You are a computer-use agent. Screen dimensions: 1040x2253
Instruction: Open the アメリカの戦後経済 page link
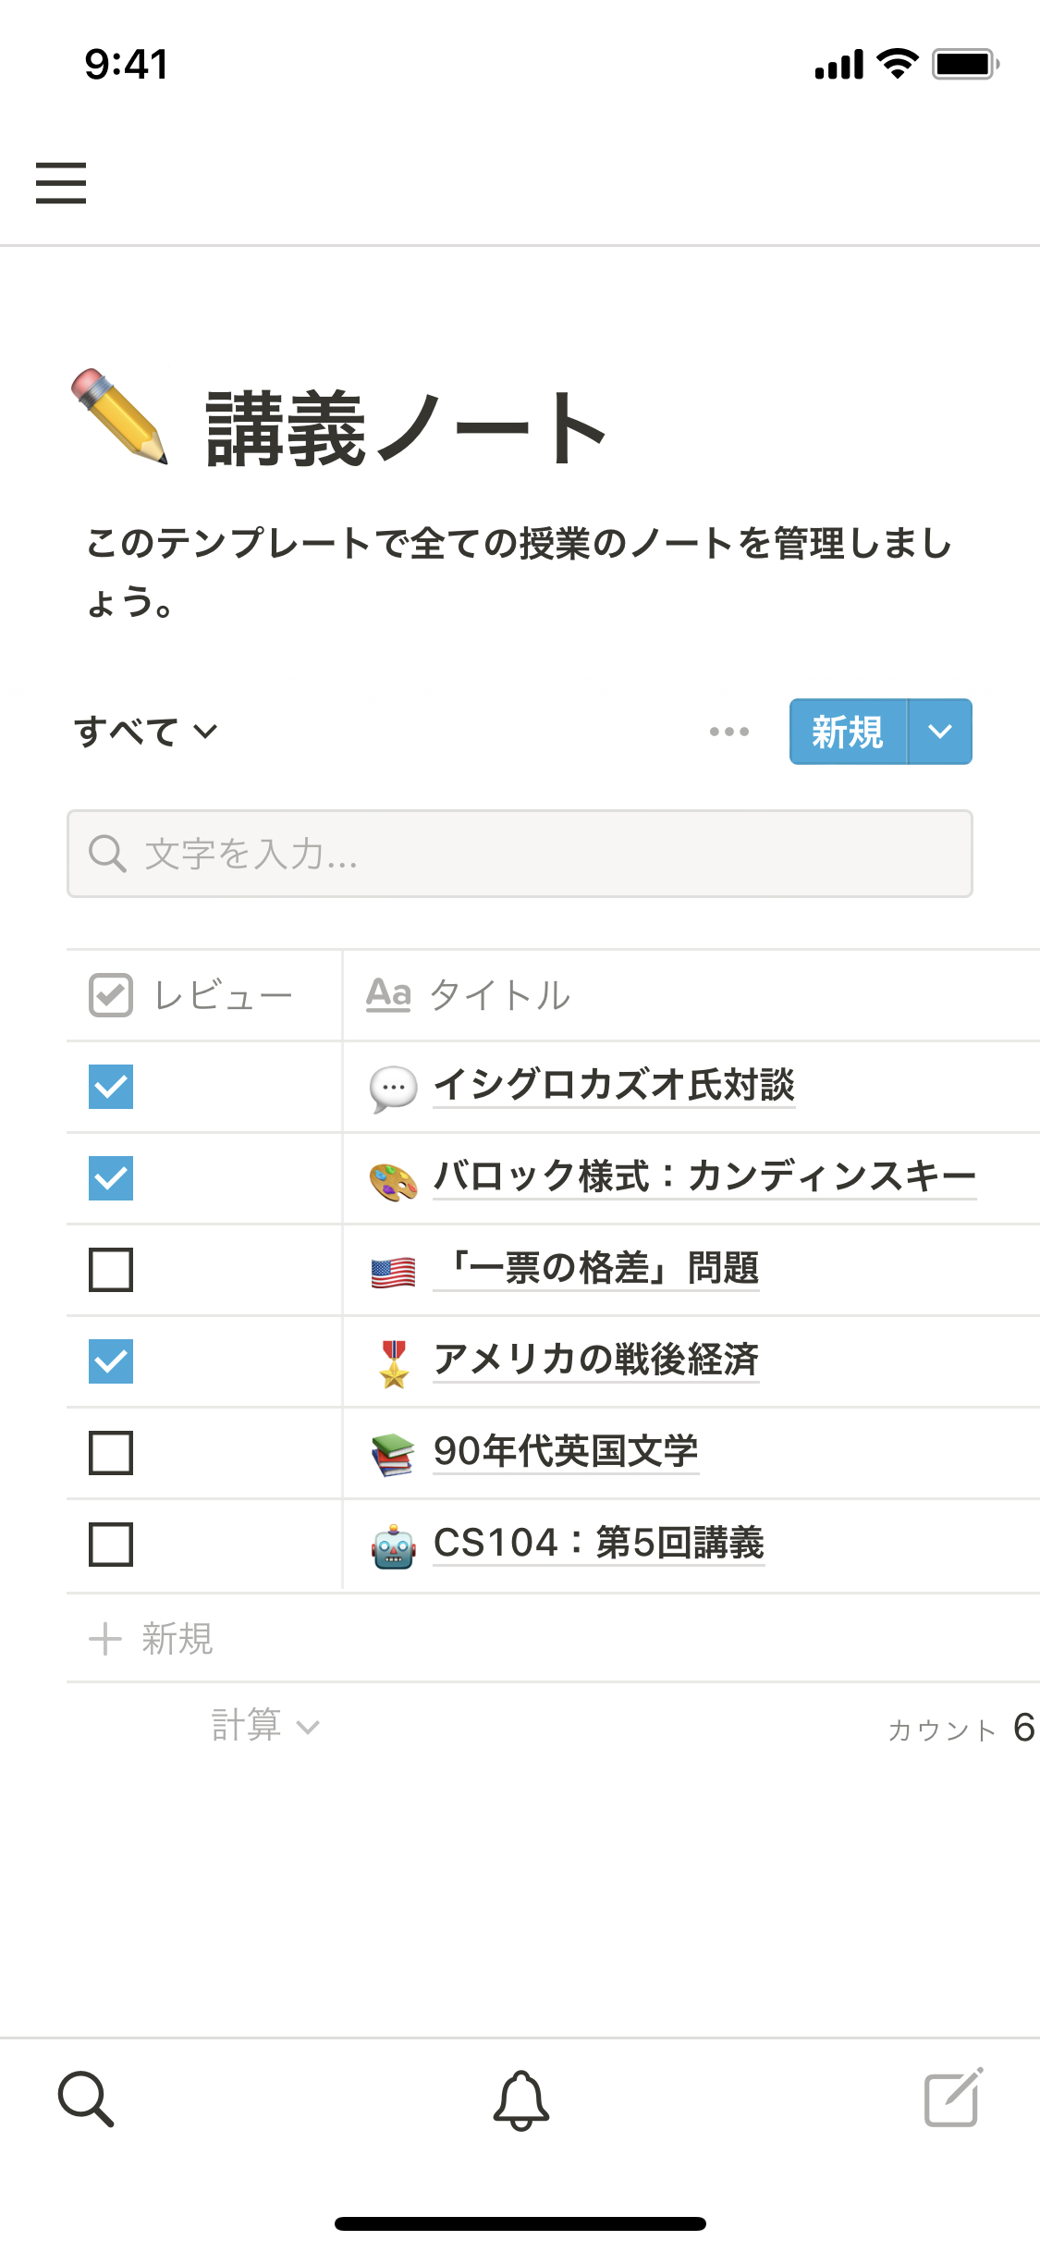point(596,1360)
